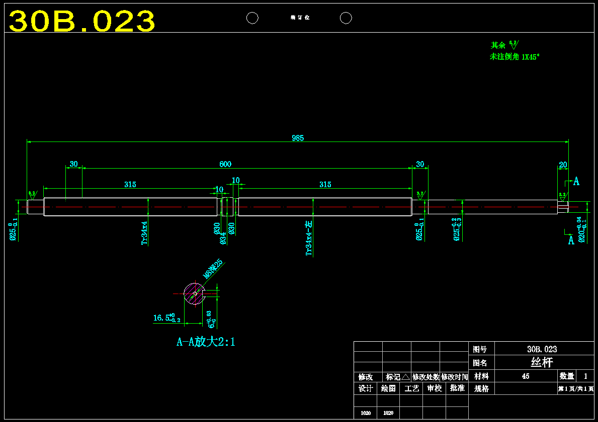Click the 图号 title block label
This screenshot has height=422, width=598.
(480, 349)
